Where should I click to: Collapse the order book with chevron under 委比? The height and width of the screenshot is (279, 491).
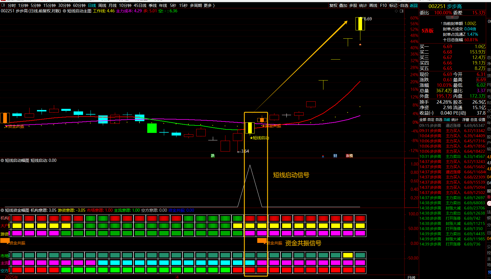click(452, 17)
